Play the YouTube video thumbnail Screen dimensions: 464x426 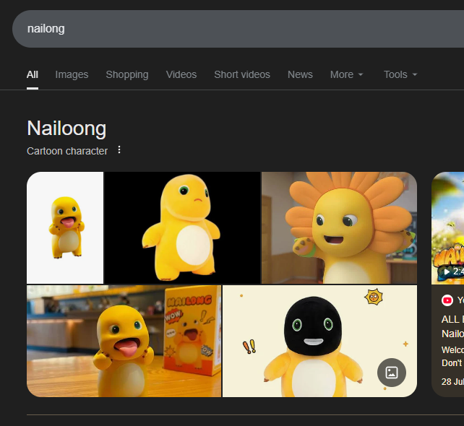447,228
